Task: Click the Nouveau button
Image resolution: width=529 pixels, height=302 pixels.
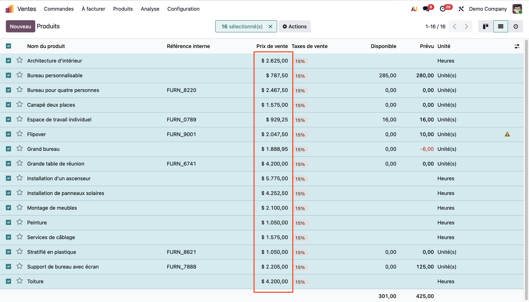Action: pyautogui.click(x=20, y=26)
